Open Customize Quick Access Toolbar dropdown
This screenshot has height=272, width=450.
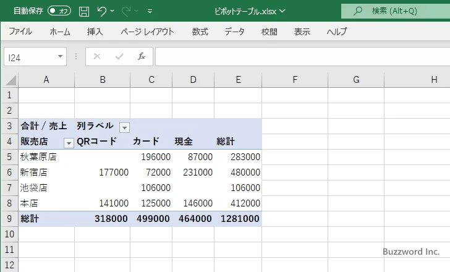pos(150,11)
